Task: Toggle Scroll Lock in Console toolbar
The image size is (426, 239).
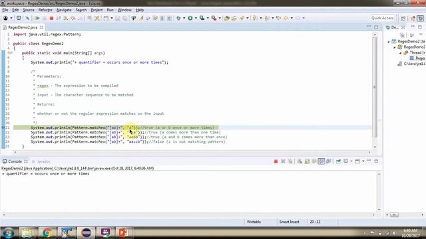Action: click(x=307, y=161)
